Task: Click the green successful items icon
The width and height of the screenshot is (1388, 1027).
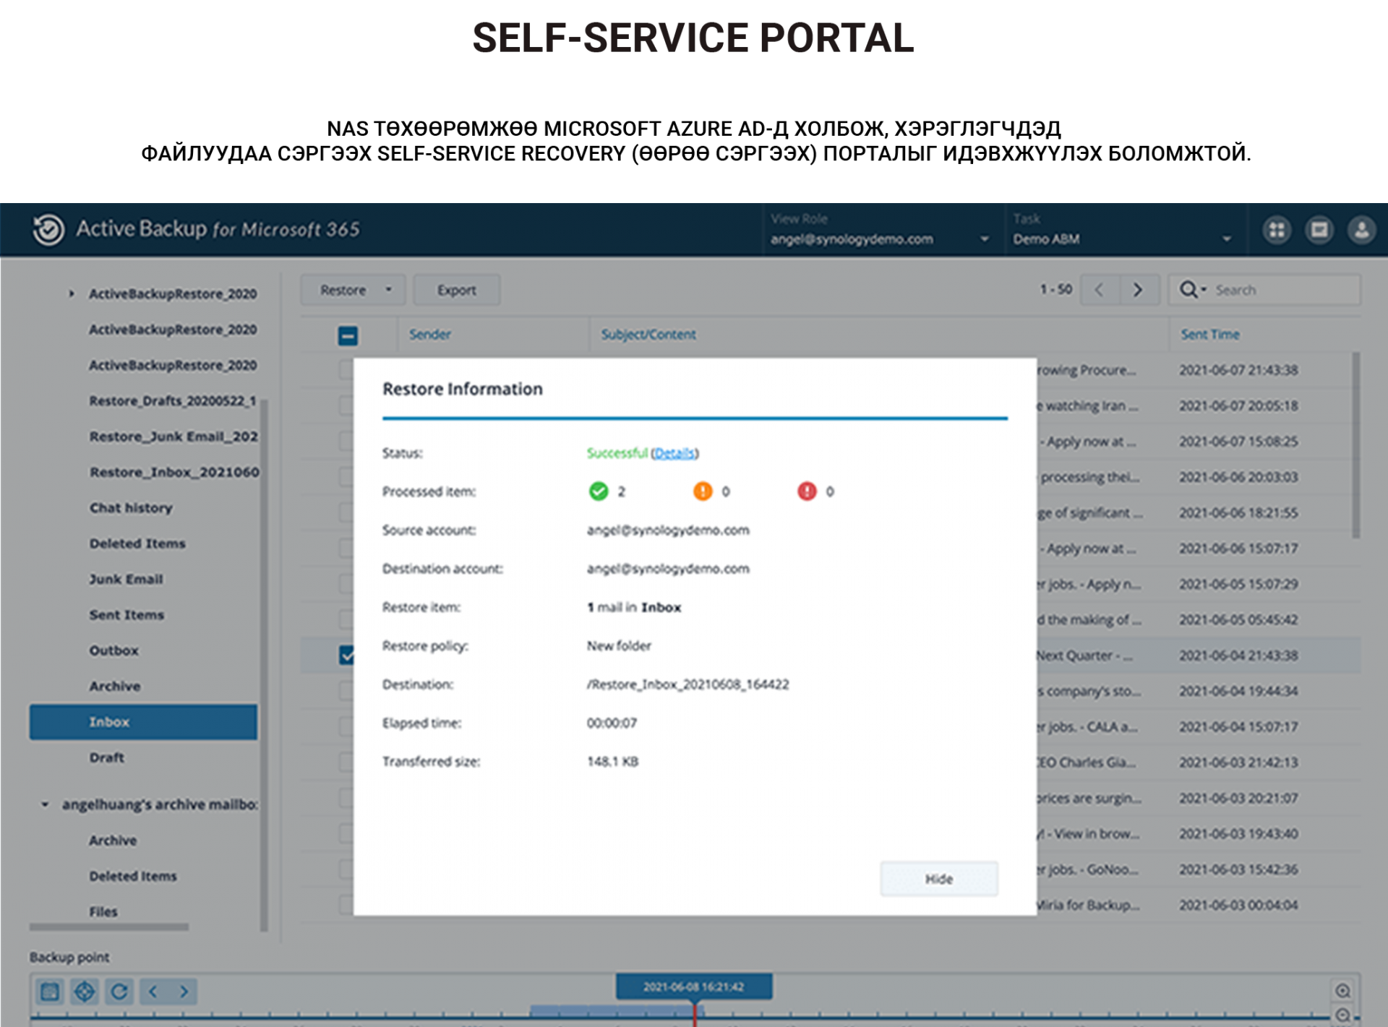Action: pos(599,491)
